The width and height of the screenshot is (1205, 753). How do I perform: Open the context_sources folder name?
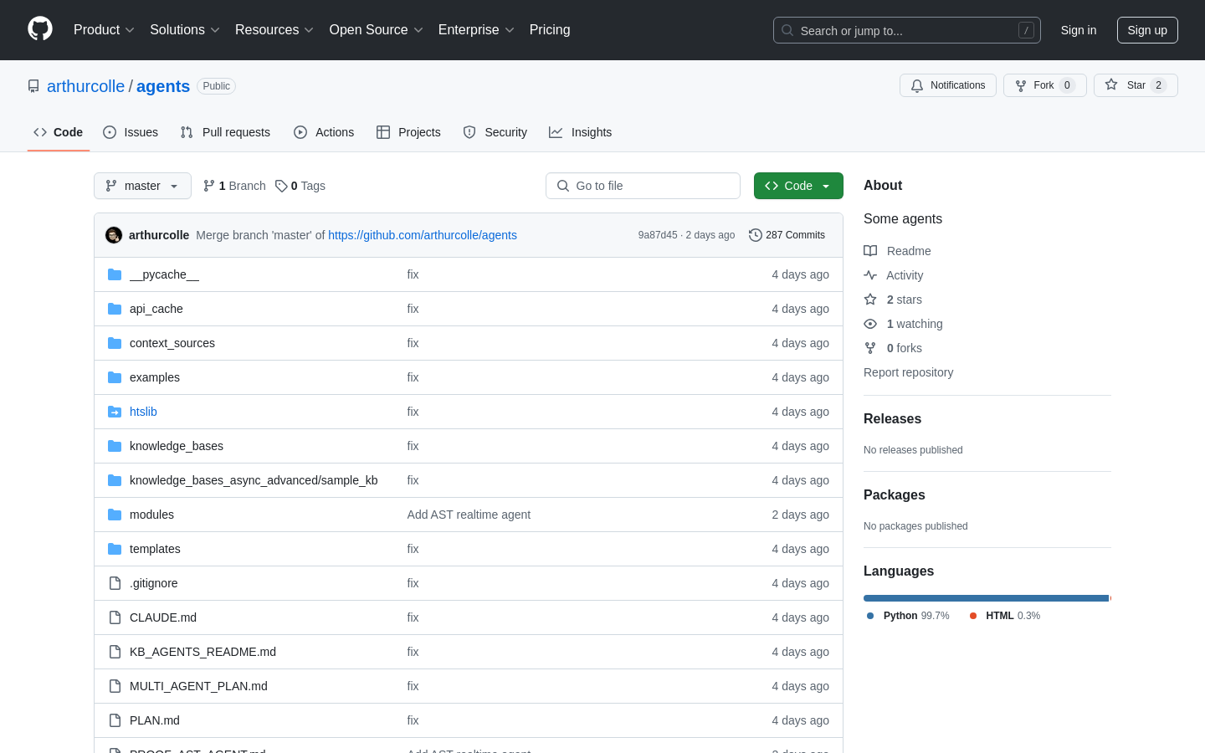172,343
